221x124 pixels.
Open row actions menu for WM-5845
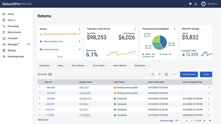209,98
